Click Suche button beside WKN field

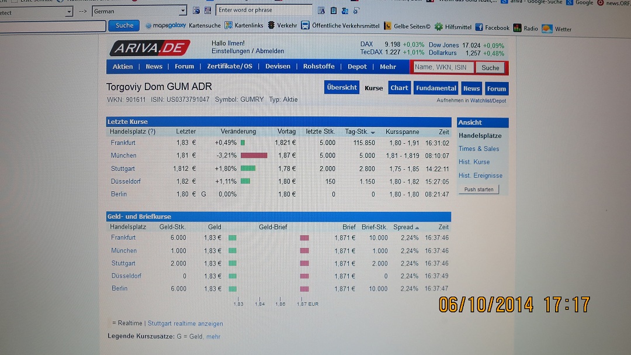[x=490, y=68]
